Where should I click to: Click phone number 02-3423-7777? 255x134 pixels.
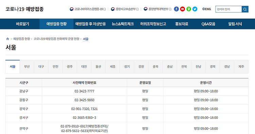point(84,91)
